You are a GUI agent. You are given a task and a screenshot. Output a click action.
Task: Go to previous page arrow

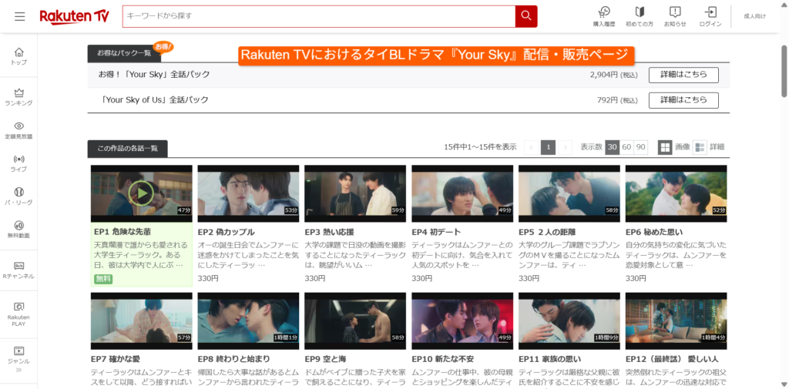point(532,147)
